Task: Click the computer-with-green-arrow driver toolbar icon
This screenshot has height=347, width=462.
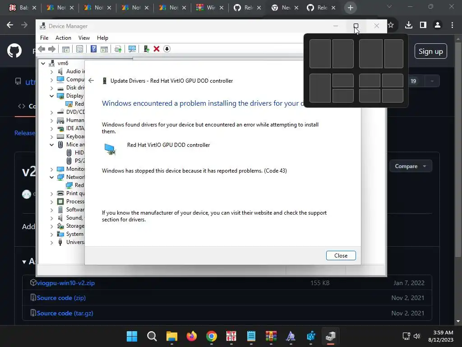Action: [x=146, y=49]
